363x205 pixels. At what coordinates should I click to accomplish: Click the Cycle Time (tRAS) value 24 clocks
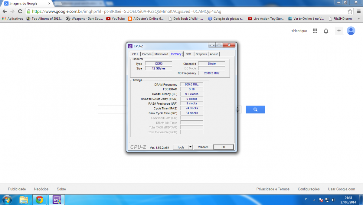pos(191,108)
